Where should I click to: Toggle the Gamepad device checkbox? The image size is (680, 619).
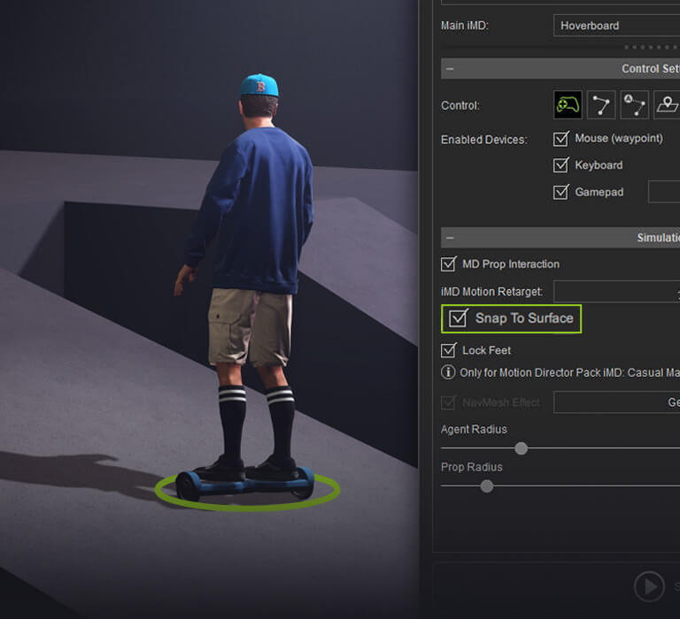click(x=560, y=192)
